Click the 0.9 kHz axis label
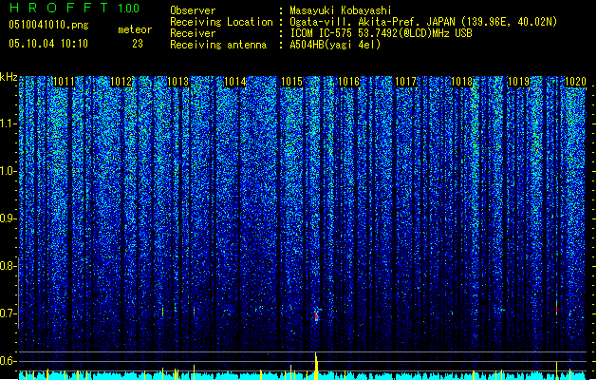The height and width of the screenshot is (380, 597). tap(7, 218)
